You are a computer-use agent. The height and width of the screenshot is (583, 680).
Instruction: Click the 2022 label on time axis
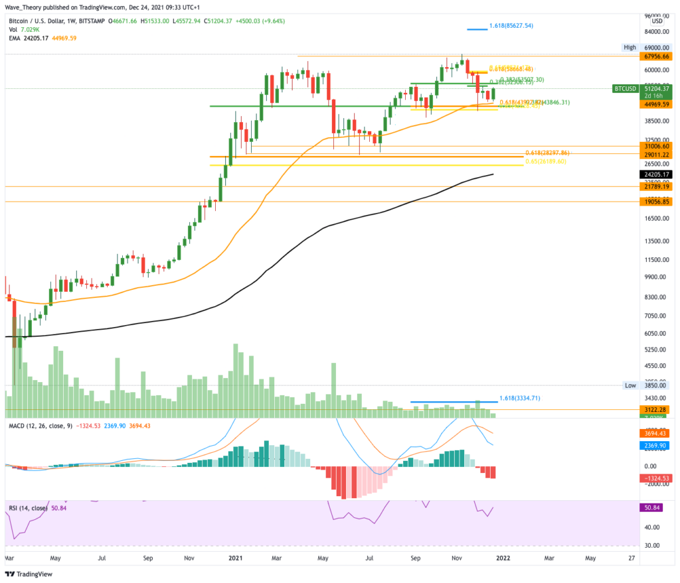[x=503, y=558]
